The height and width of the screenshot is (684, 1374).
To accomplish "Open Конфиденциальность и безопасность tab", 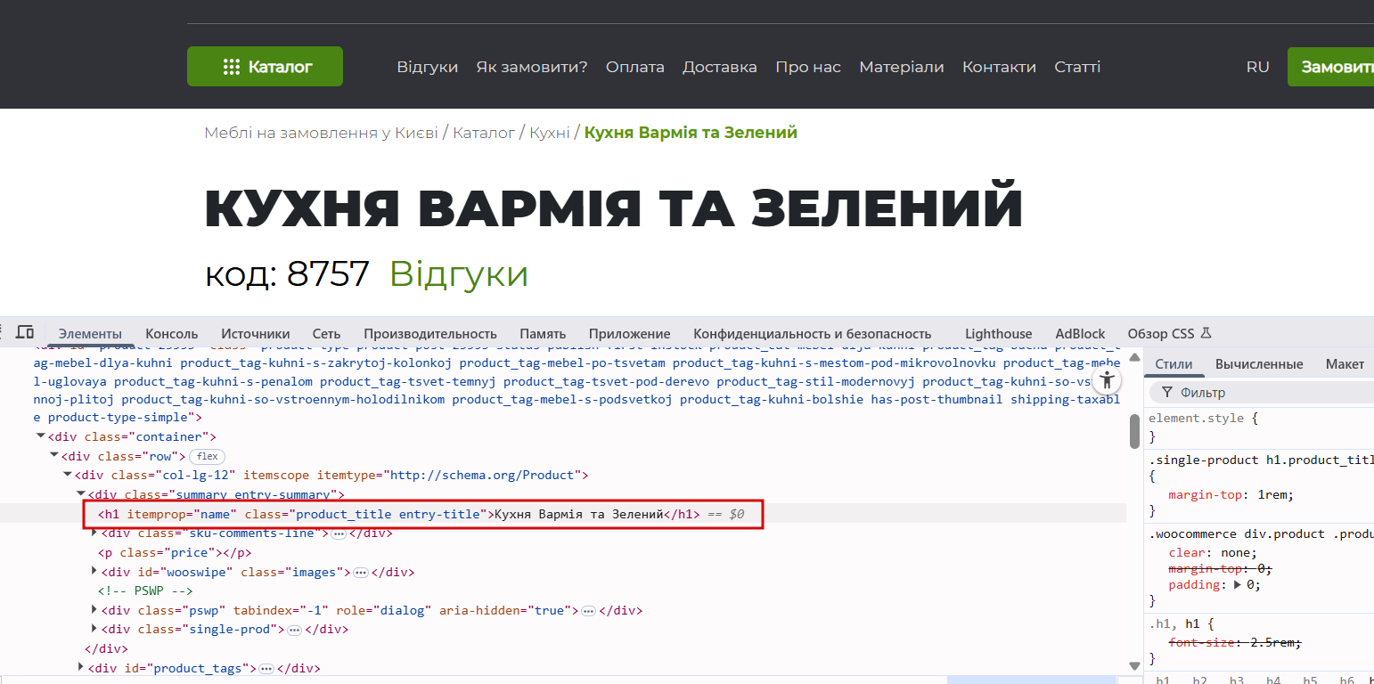I will pos(813,334).
